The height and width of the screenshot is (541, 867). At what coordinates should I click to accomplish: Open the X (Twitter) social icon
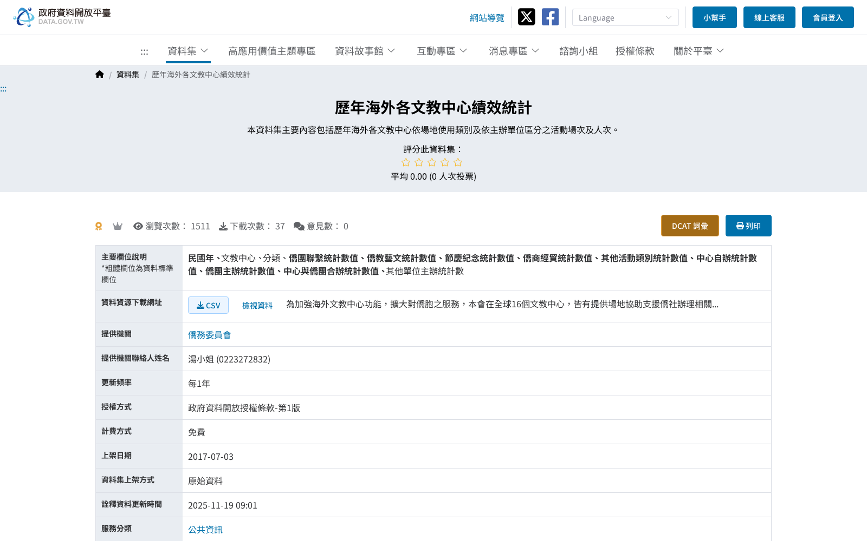tap(526, 17)
